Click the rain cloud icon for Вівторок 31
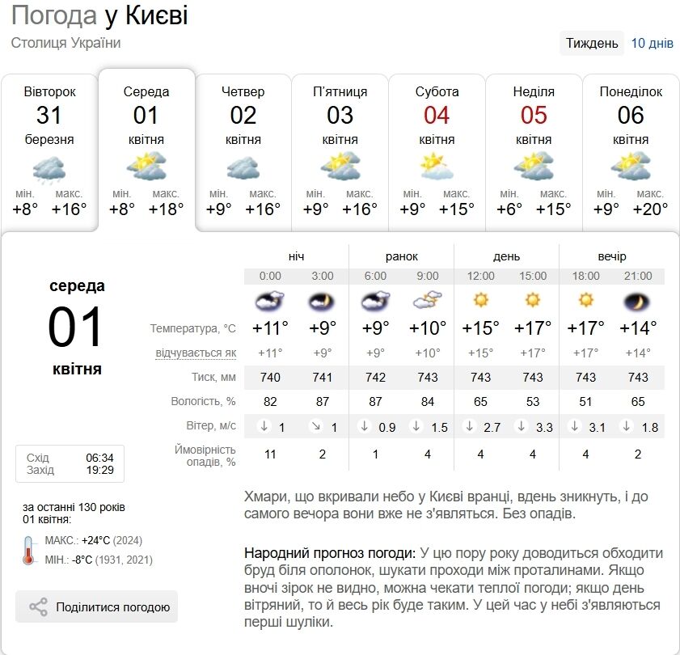Screen dimensions: 680x655 (x=49, y=169)
